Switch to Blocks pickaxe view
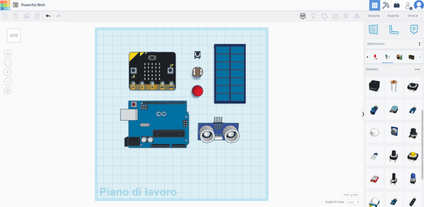Screen dimensions: 424x207 point(385,5)
